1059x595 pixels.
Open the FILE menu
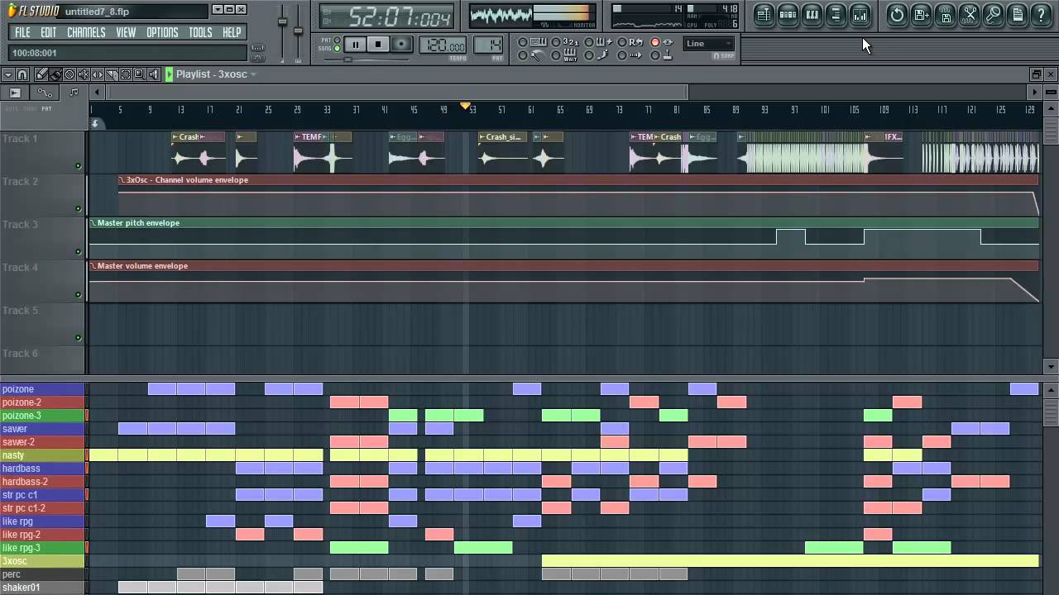coord(22,32)
